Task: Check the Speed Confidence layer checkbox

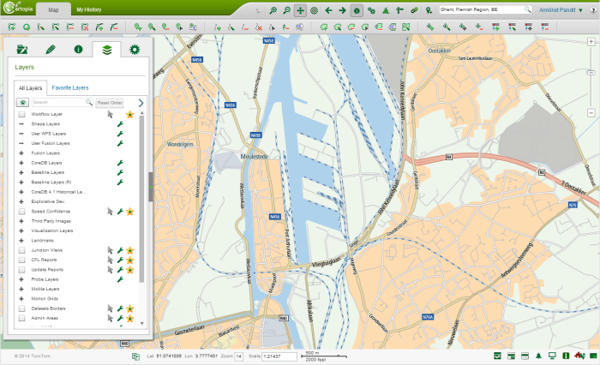Action: point(21,211)
